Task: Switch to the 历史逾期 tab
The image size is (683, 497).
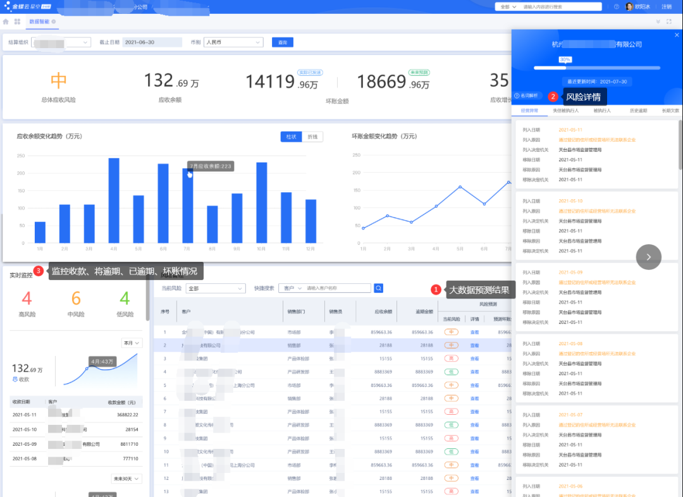Action: click(637, 111)
